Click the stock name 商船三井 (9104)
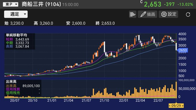Viewport: 196px width, 110px height. click(41, 4)
